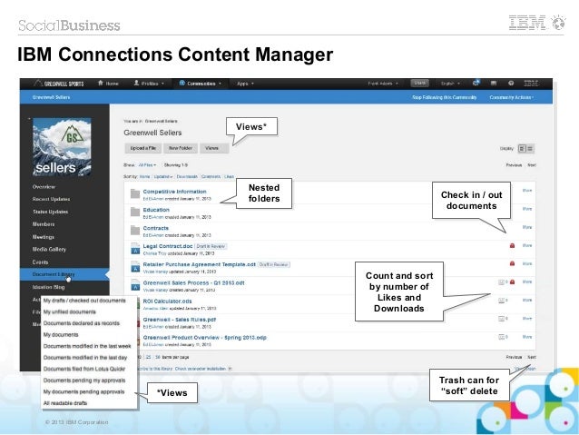The height and width of the screenshot is (435, 579).
Task: Click the Upload a File button
Action: (142, 148)
